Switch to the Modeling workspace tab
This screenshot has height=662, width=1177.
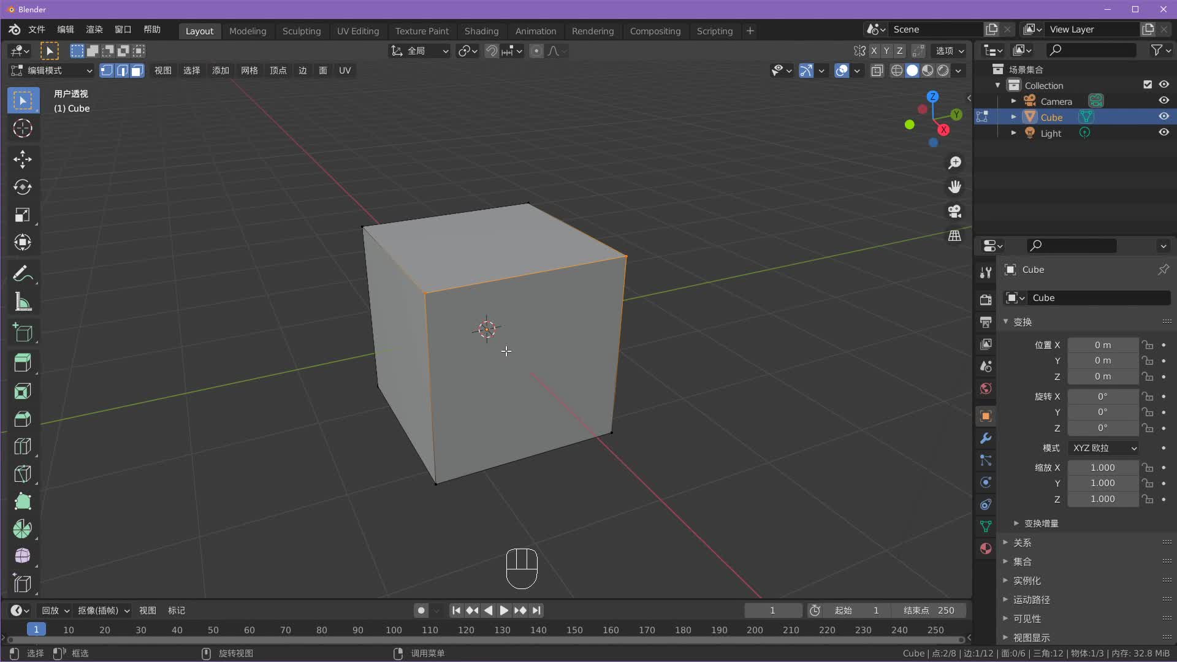click(x=248, y=31)
